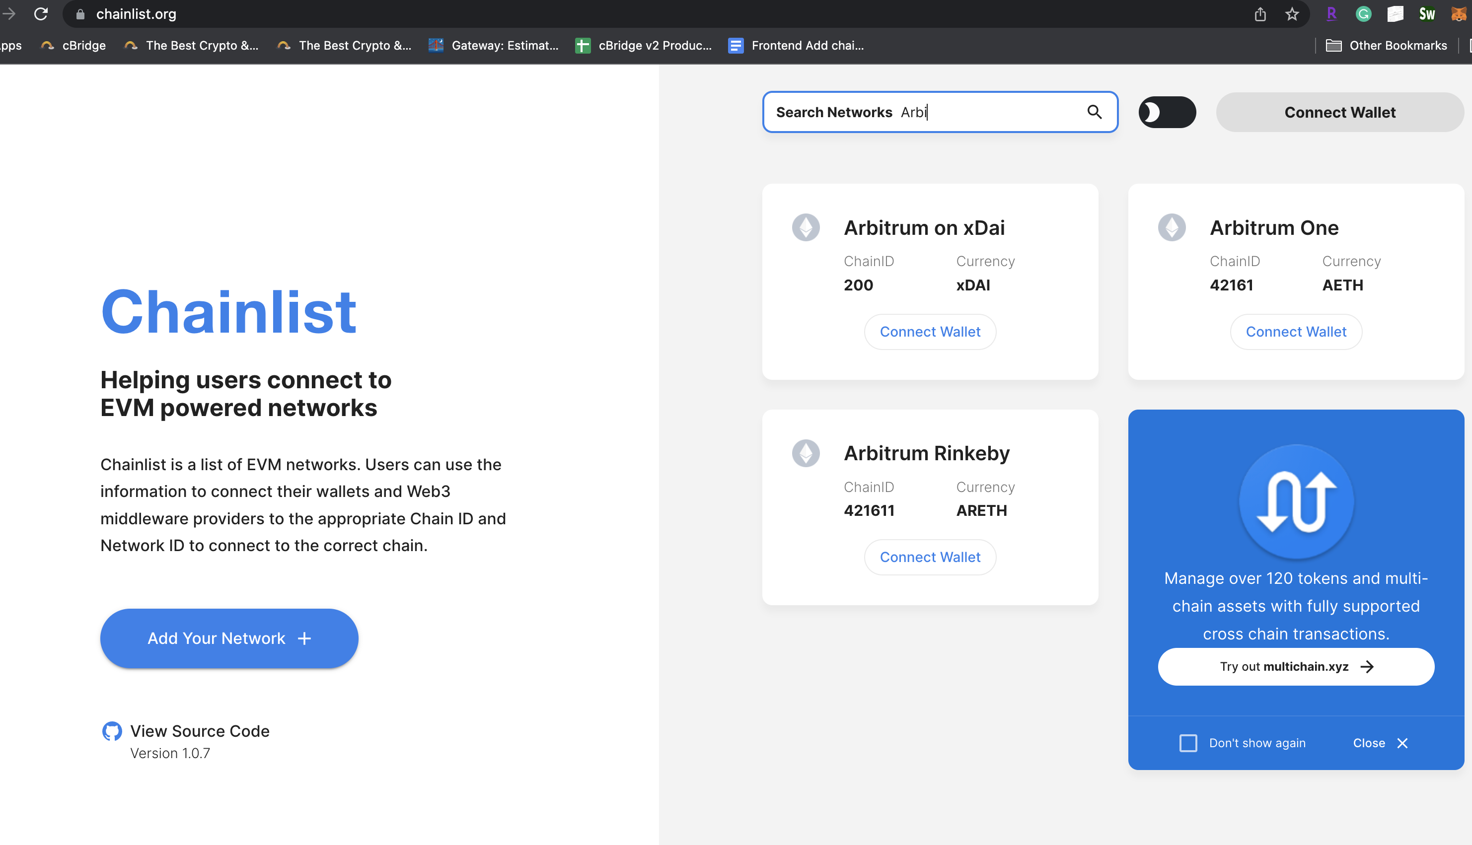Viewport: 1472px width, 845px height.
Task: Bookmark this page with the star icon
Action: point(1292,14)
